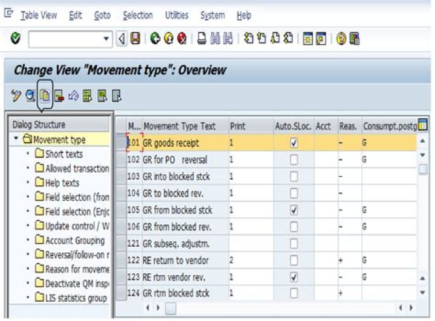
Task: Check Auto.SLoc for 121 GR subseq. adjustm.
Action: coord(294,244)
